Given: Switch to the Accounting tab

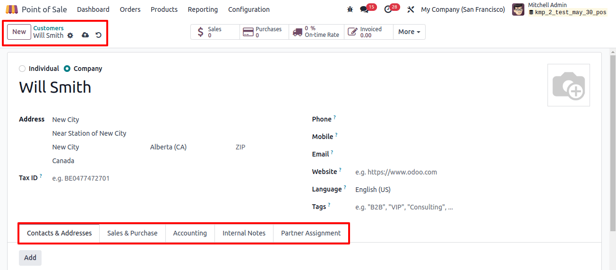Looking at the screenshot, I should pyautogui.click(x=190, y=233).
